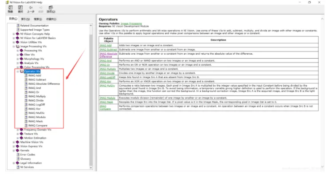The image size is (333, 182).
Task: Switch to the Favorites tab
Action: tap(51, 19)
